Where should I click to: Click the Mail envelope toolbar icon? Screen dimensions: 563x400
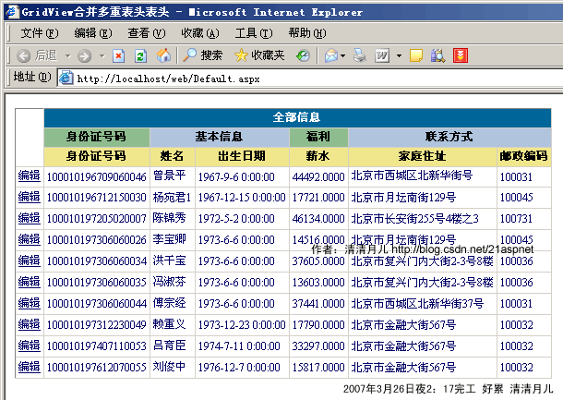point(330,56)
